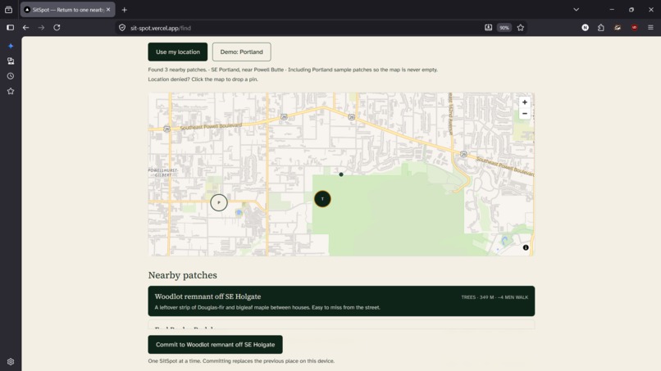Open the extensions puzzle icon
Viewport: 661px width, 371px height.
pos(601,28)
